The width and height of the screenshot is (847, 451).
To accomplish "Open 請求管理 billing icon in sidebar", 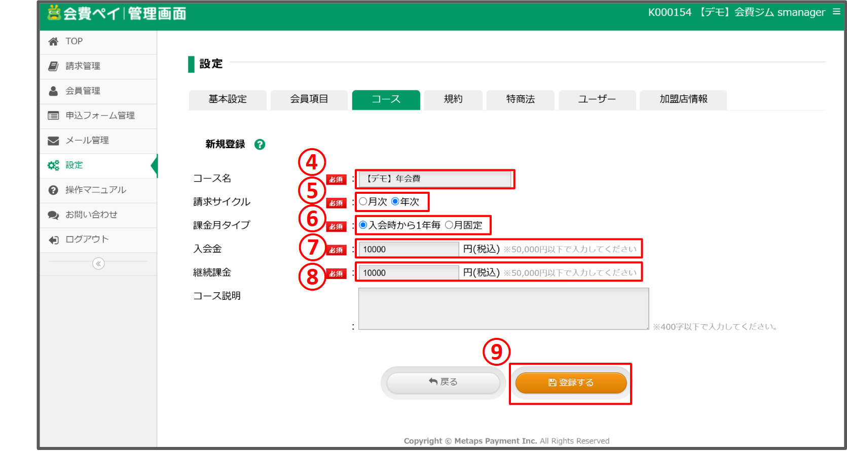I will pos(53,66).
